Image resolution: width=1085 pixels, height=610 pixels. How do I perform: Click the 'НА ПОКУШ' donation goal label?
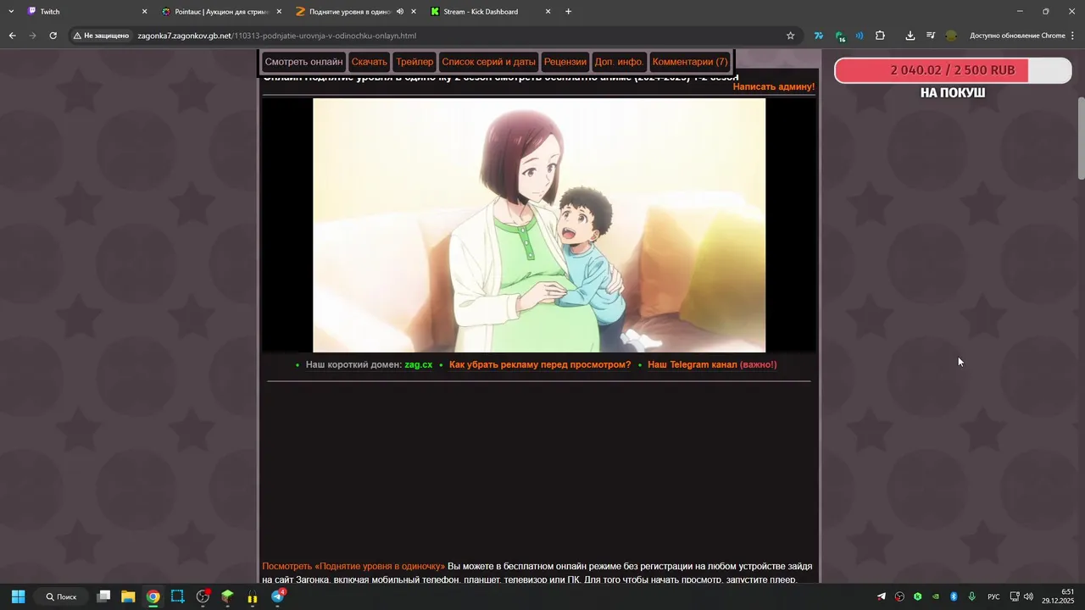[x=953, y=92]
